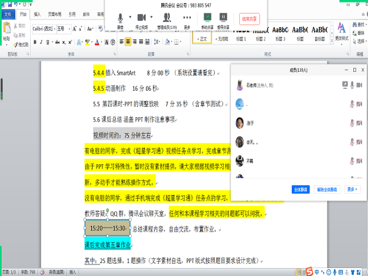Toggle microphone for member 张子
The height and width of the screenshot is (276, 368).
352,123
